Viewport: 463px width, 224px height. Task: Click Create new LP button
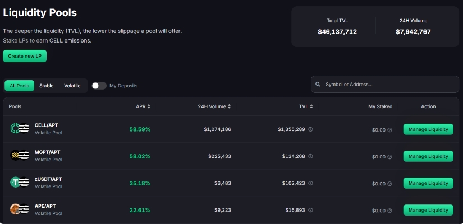(25, 56)
